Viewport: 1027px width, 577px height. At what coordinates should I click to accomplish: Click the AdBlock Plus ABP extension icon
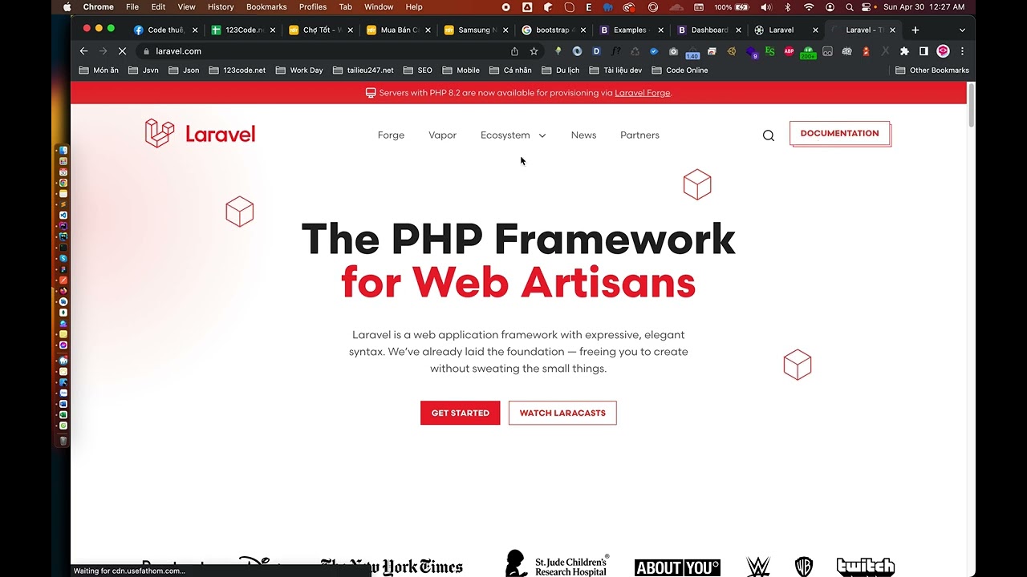pyautogui.click(x=789, y=51)
